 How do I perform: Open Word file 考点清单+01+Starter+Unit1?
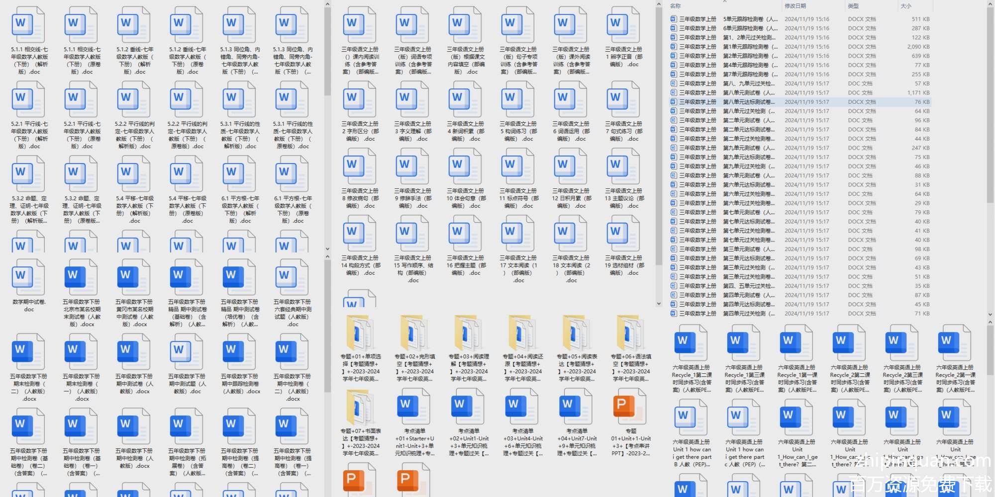[414, 409]
